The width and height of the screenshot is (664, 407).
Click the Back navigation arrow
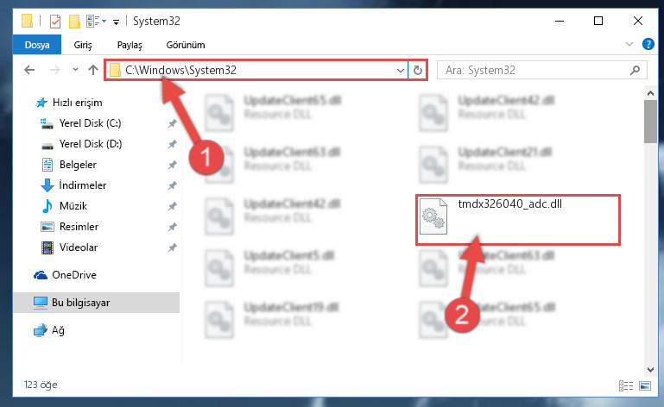point(29,70)
